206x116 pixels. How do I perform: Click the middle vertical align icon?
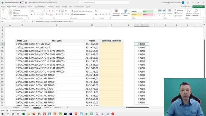tap(60, 11)
